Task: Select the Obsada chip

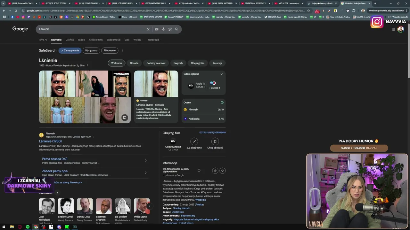Action: 134,63
